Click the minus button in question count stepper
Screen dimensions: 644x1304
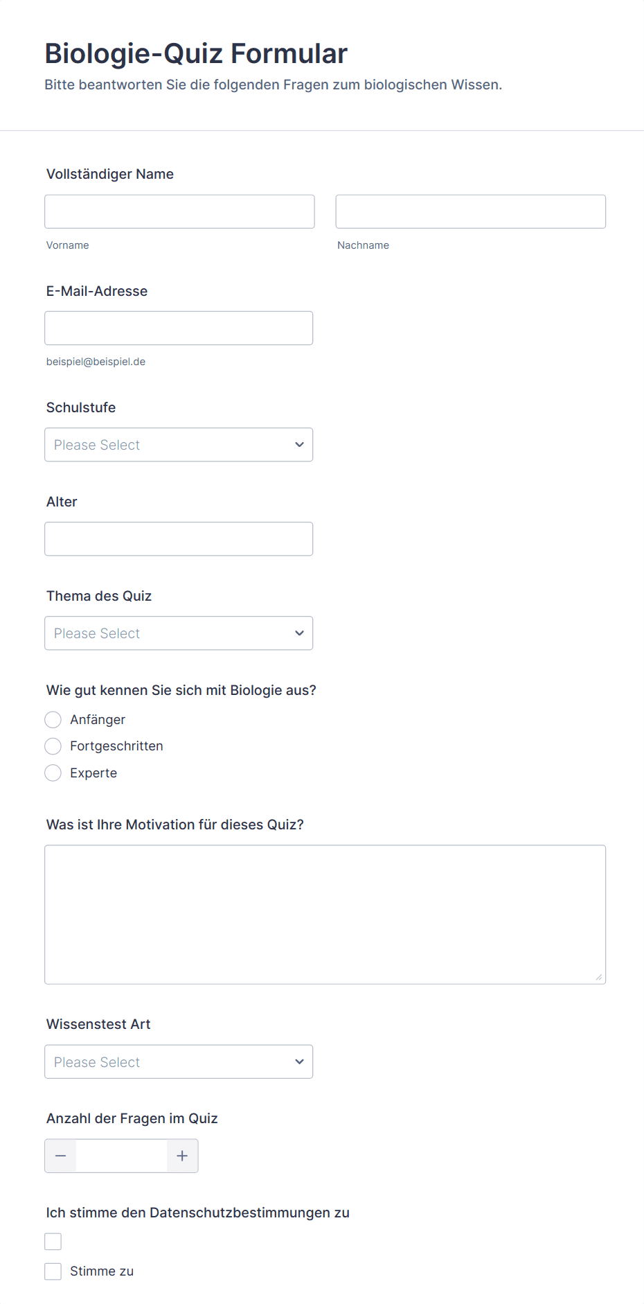[61, 1156]
